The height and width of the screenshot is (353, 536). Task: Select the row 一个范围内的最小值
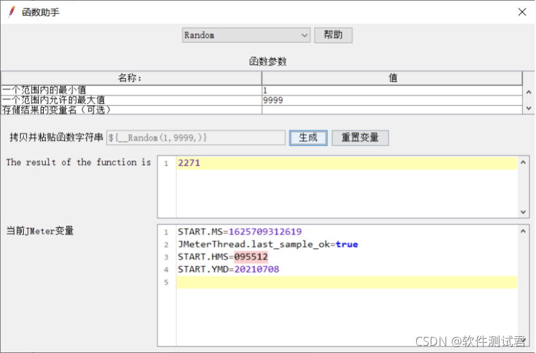pos(131,90)
